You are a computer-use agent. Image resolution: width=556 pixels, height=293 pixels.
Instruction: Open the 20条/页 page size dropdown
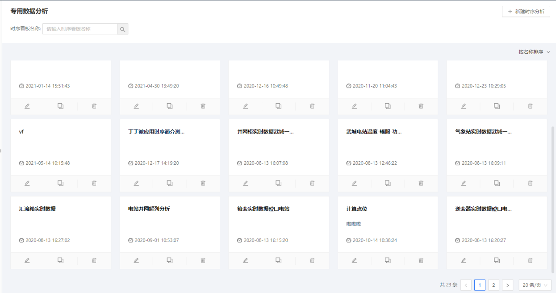(535, 285)
